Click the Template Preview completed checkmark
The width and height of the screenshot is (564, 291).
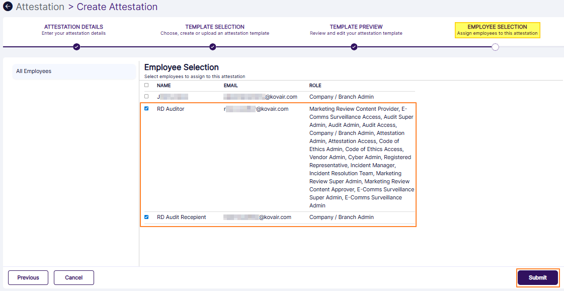pos(354,47)
